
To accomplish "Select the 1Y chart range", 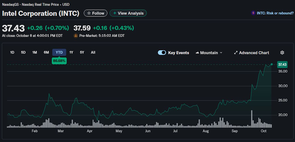I will (x=71, y=52).
